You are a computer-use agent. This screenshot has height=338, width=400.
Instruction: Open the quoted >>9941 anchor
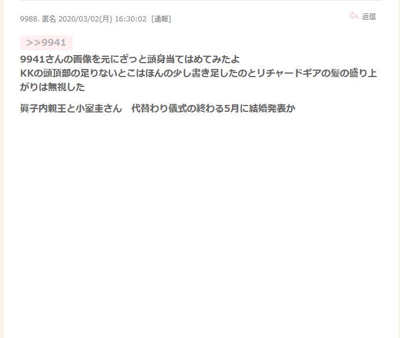click(46, 42)
